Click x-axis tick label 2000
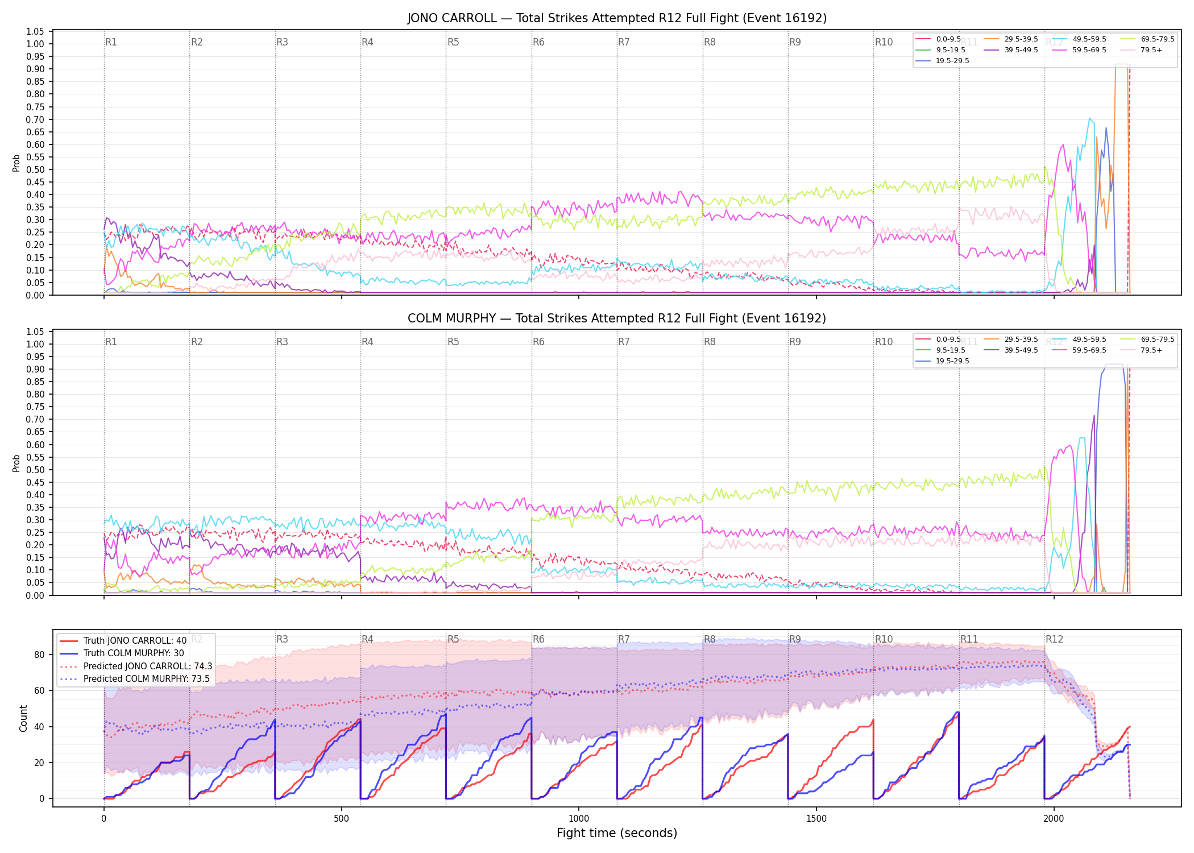The image size is (1194, 853). 1054,819
